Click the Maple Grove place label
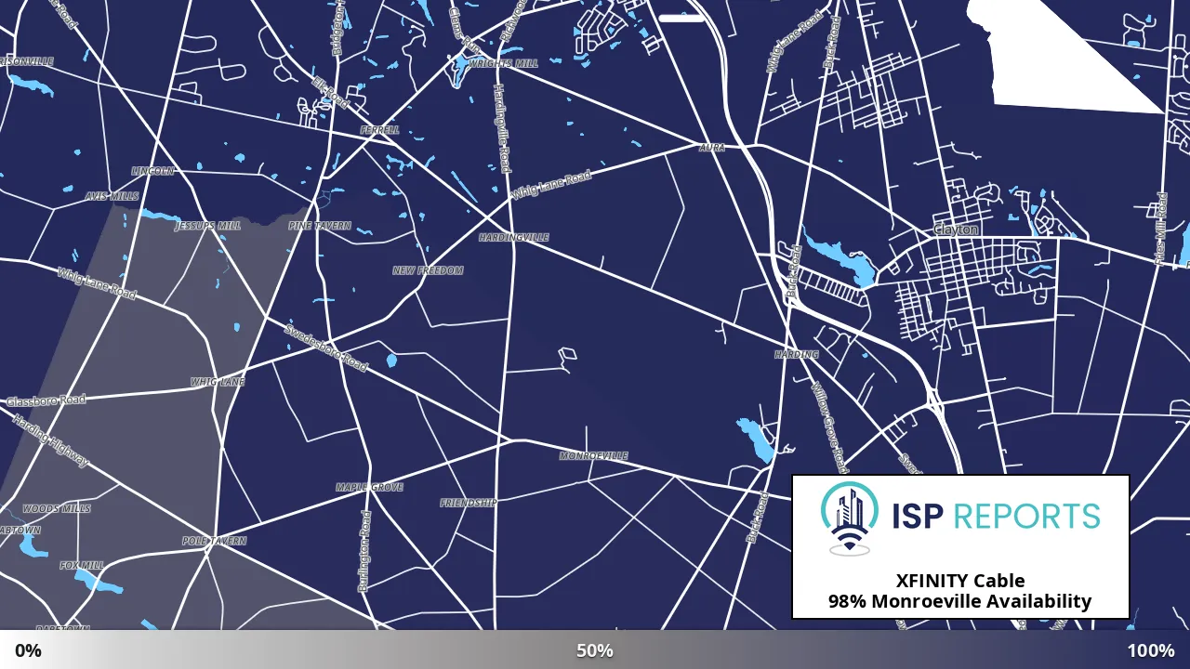1190x669 pixels. pos(369,487)
